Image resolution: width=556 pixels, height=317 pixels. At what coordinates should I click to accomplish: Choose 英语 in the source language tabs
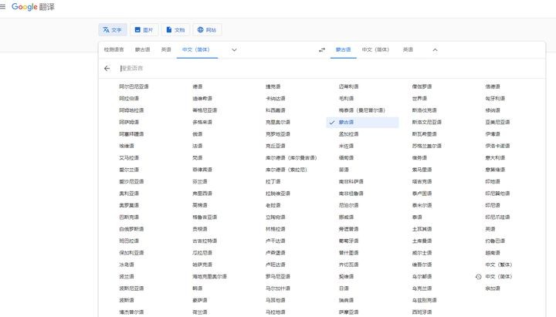click(x=166, y=49)
